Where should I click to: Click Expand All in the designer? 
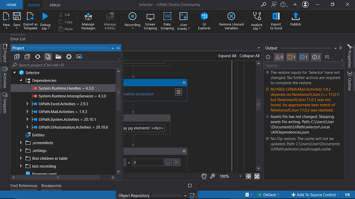point(227,56)
